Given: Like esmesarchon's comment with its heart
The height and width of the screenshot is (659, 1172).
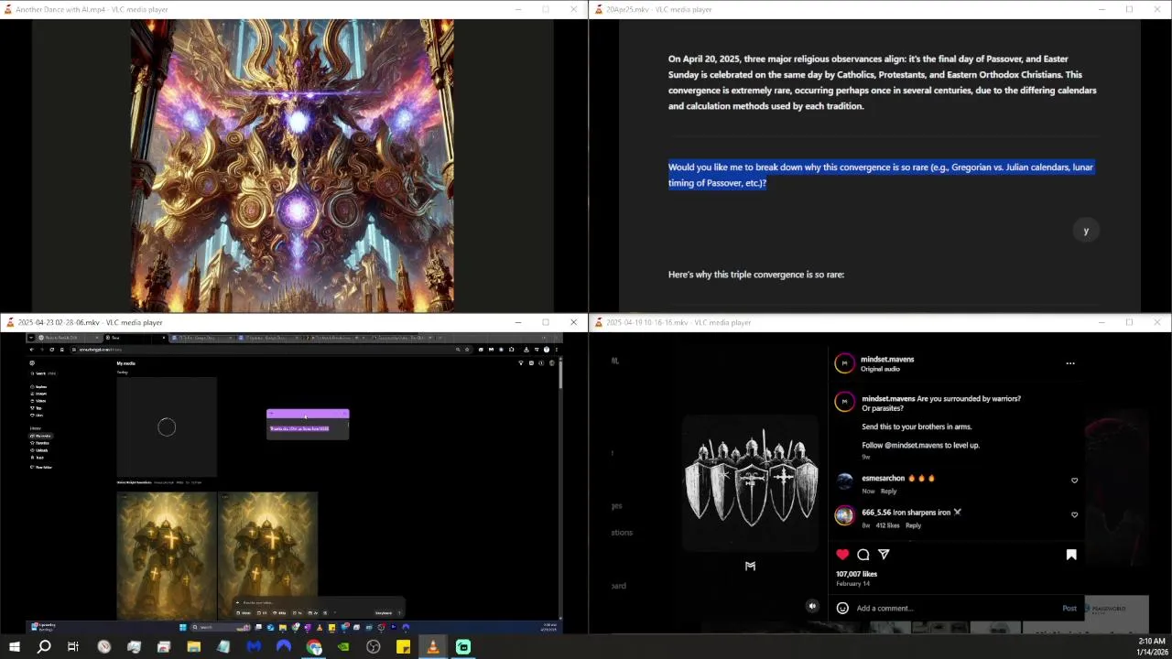Looking at the screenshot, I should pos(1075,480).
